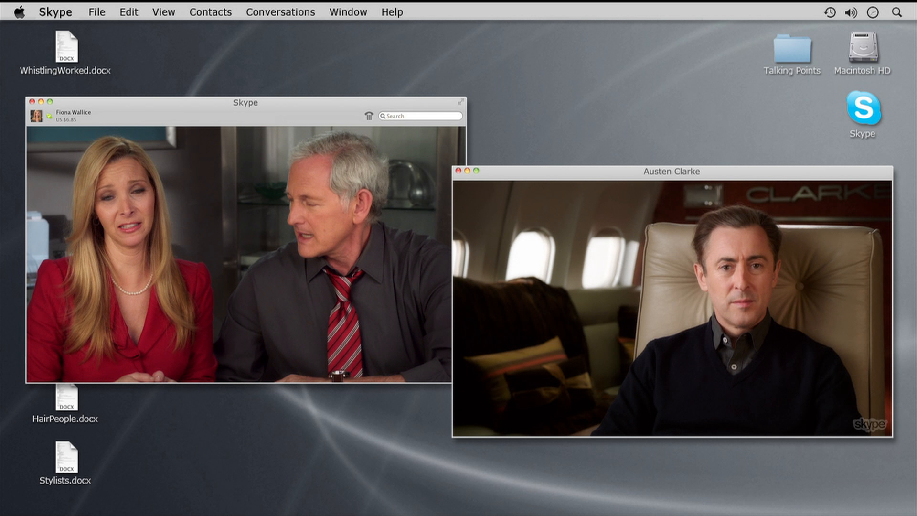Click the volume speaker icon in menu bar

click(851, 12)
